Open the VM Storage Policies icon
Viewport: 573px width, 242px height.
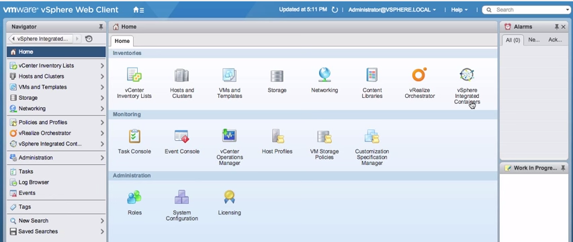[x=324, y=136]
